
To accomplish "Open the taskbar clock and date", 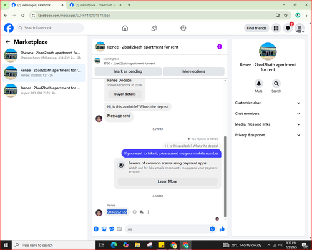I will pos(291,245).
